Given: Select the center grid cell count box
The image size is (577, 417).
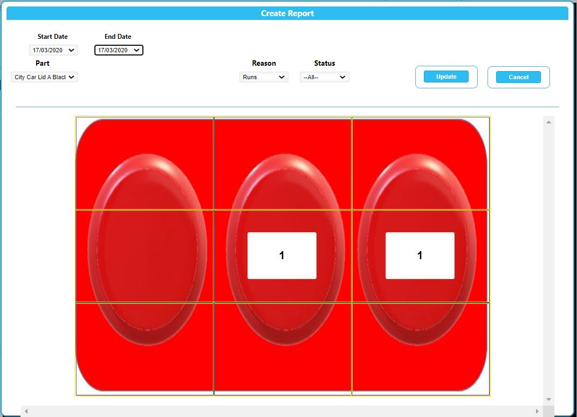Looking at the screenshot, I should tap(282, 255).
